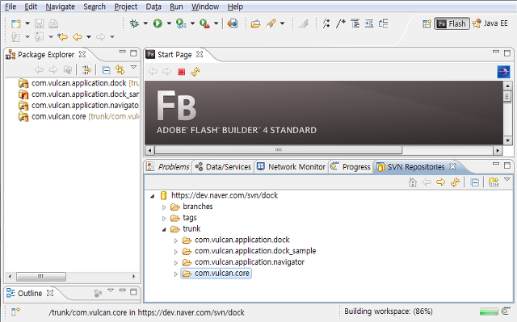The height and width of the screenshot is (322, 517).
Task: Click the Debug bug icon
Action: 134,23
